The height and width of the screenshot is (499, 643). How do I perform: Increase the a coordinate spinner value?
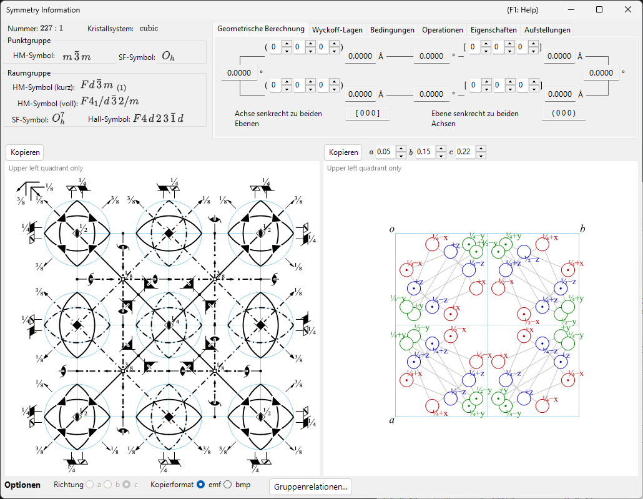point(401,149)
